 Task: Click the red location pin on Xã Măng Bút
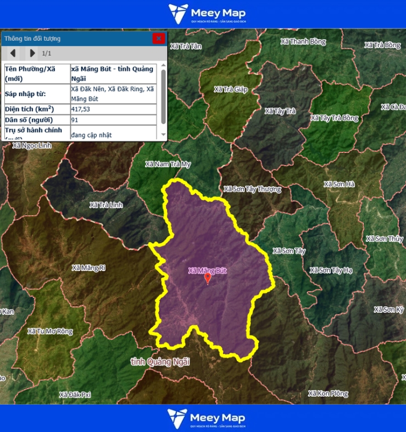click(x=208, y=279)
